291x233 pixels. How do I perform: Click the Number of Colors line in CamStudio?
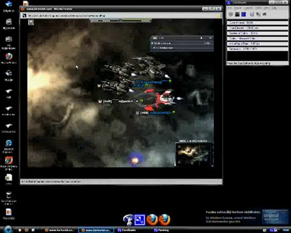(258, 33)
